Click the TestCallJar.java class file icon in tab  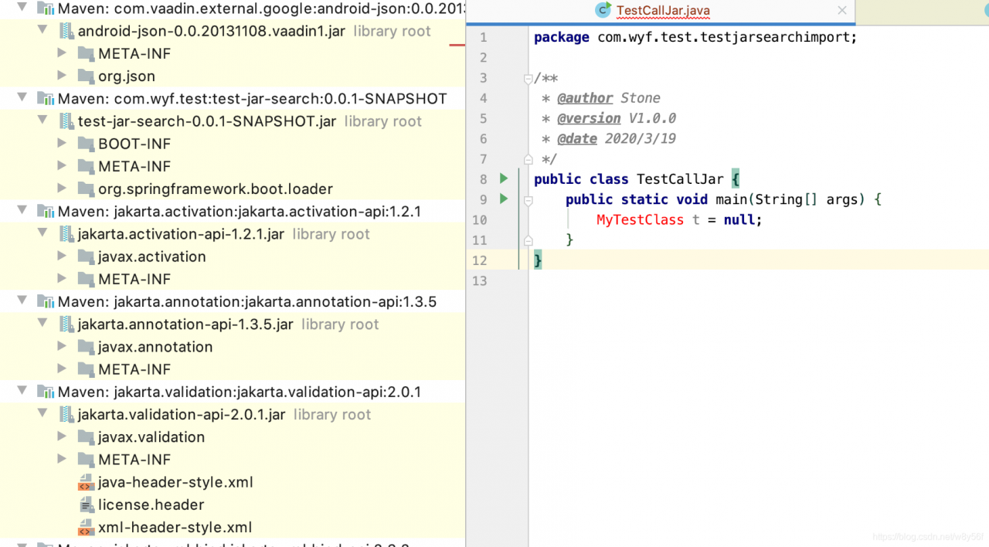(603, 10)
